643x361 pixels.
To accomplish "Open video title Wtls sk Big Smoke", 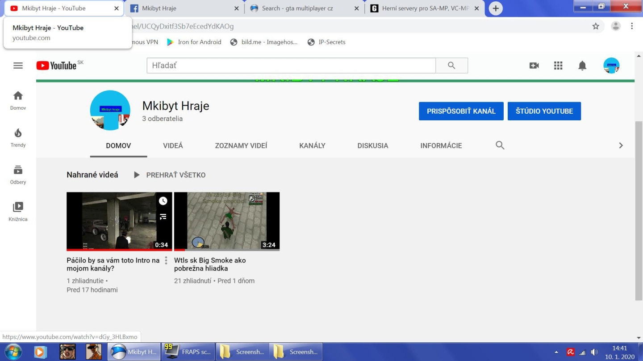I will pos(210,264).
